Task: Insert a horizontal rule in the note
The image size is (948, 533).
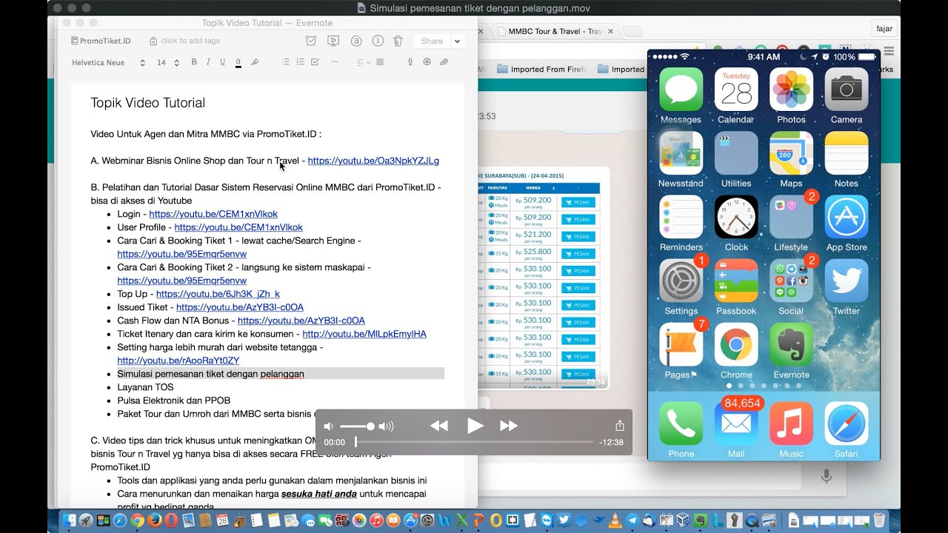Action: (335, 62)
